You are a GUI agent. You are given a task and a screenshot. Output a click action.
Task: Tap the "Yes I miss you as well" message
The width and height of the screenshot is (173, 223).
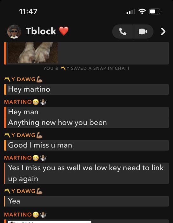pos(86,173)
